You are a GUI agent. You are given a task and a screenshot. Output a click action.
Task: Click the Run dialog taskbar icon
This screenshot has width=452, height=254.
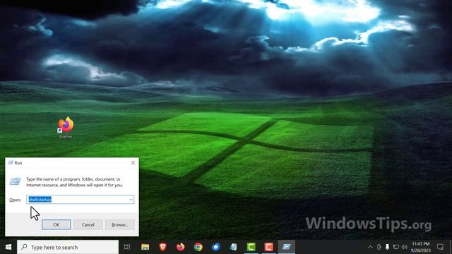286,247
